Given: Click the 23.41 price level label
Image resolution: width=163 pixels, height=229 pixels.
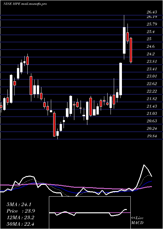Looking at the screenshot, I should pyautogui.click(x=152, y=69).
